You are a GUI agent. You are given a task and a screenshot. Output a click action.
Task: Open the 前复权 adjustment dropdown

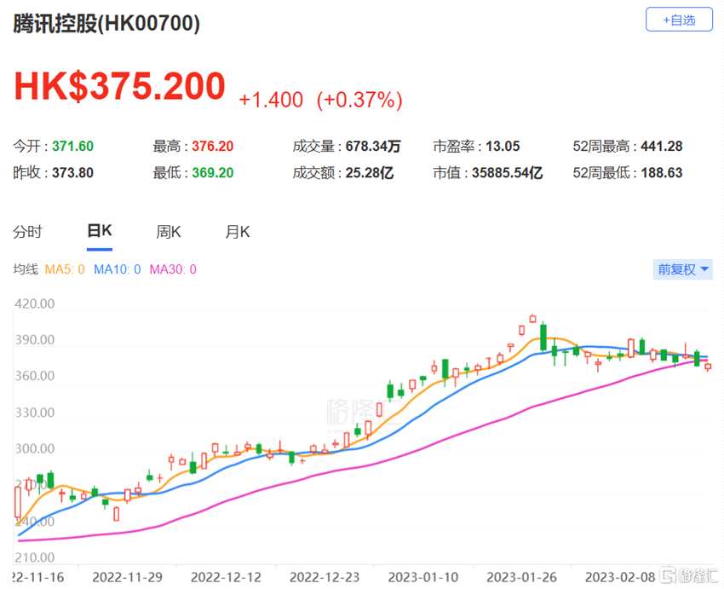coord(682,269)
